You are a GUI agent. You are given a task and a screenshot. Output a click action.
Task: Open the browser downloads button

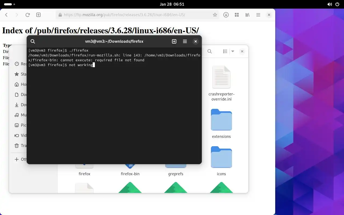(x=226, y=15)
